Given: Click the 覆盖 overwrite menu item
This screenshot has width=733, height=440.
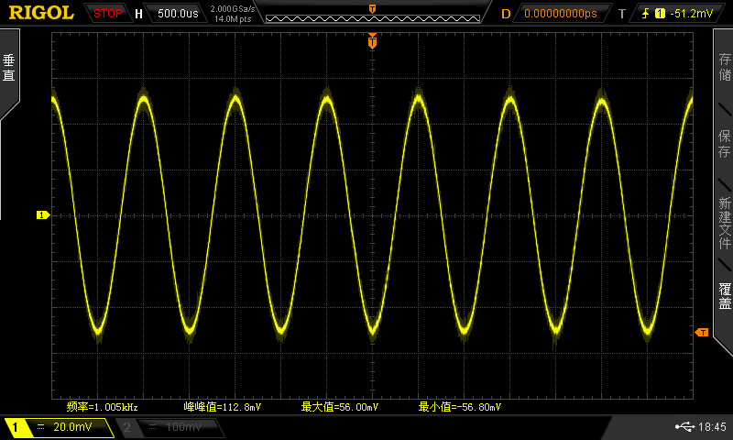Looking at the screenshot, I should [x=724, y=296].
